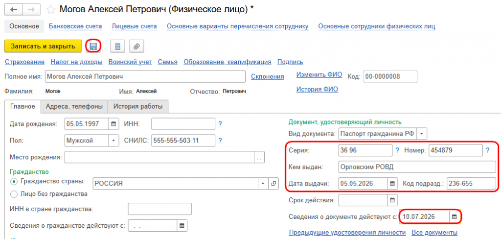The height and width of the screenshot is (239, 501).
Task: Click the Записать и закрыть button
Action: click(43, 46)
